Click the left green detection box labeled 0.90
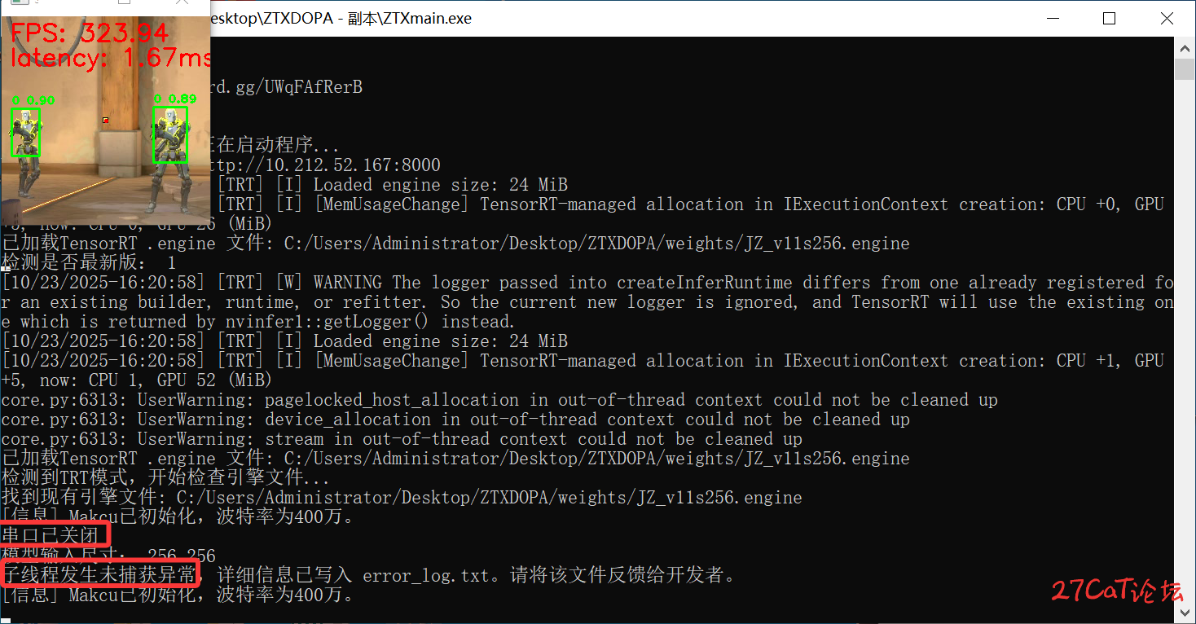The width and height of the screenshot is (1196, 624). click(x=25, y=132)
